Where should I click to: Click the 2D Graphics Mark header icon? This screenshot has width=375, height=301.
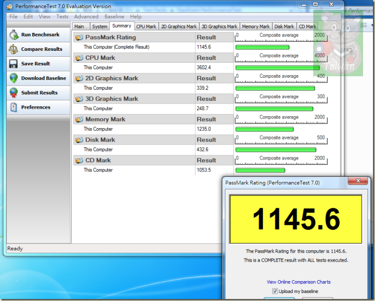(79, 78)
